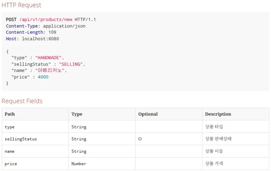Click the HTTP Request heading
Screen dimensions: 271x171
(21, 5)
